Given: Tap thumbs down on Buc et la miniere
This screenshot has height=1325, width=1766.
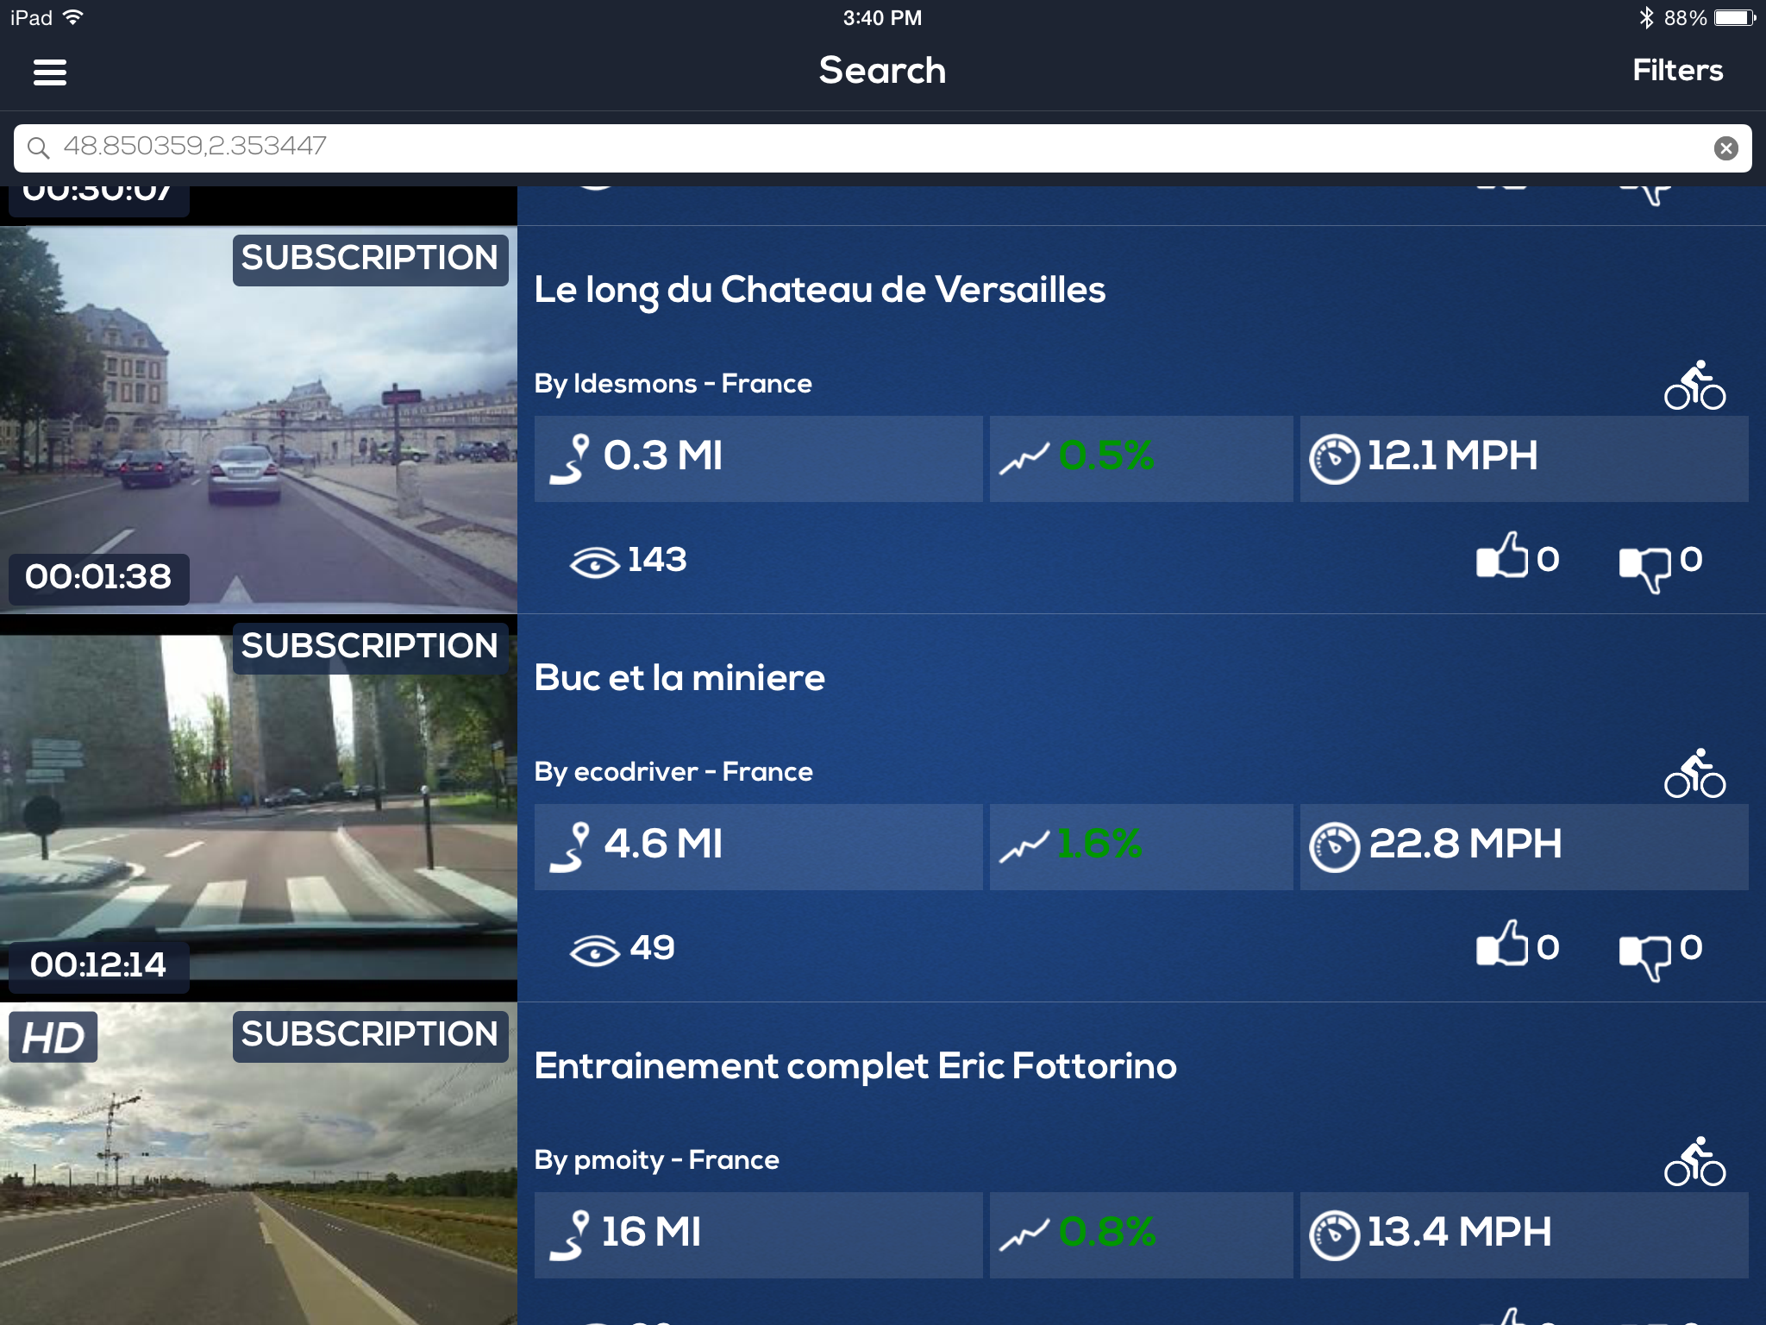Looking at the screenshot, I should click(x=1644, y=958).
